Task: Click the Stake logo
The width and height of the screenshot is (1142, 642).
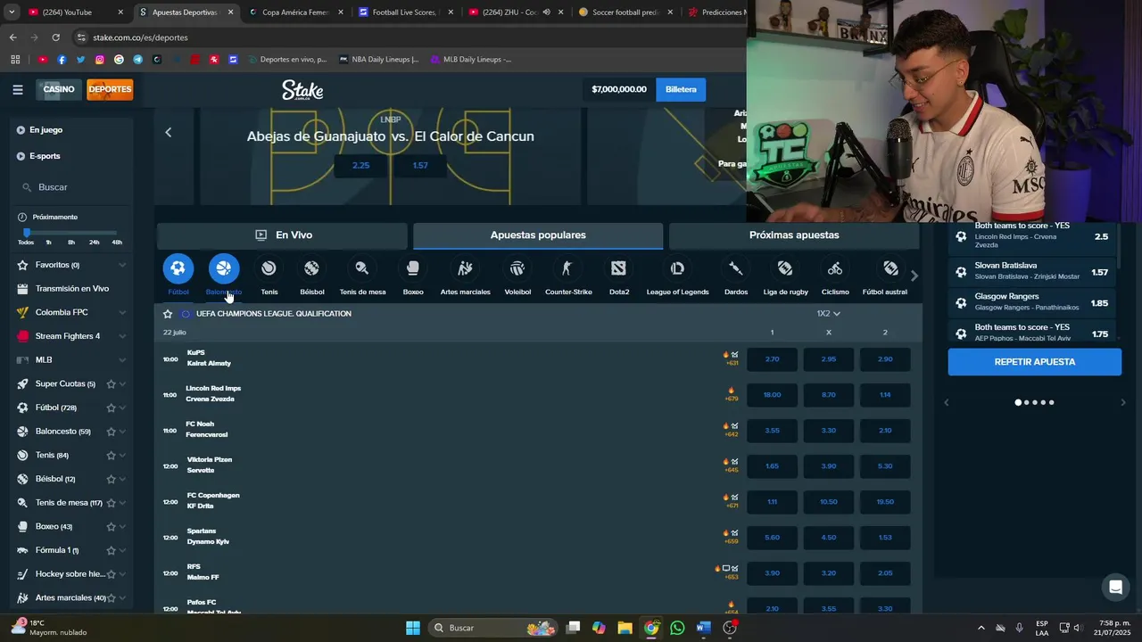Action: click(x=302, y=89)
